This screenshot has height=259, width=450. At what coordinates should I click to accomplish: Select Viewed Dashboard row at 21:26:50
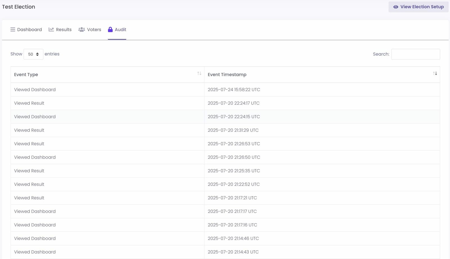(225, 157)
